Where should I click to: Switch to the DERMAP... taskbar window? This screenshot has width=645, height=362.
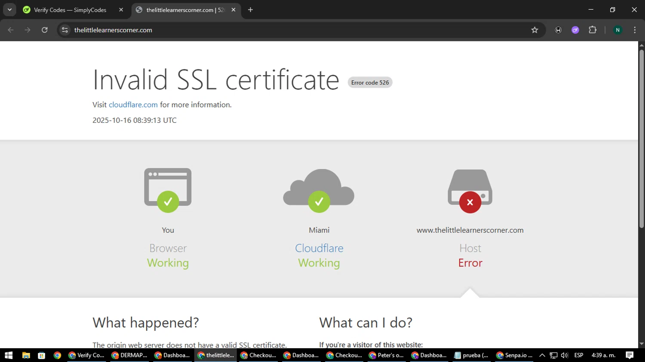tap(130, 355)
